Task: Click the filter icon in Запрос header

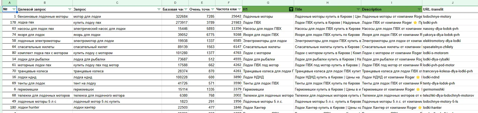Action: 159,9
